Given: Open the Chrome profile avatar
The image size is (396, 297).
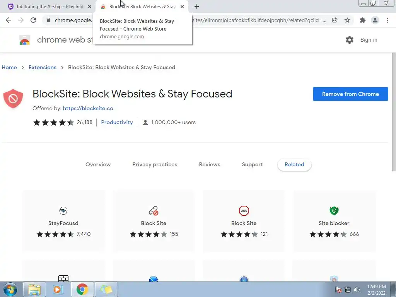Looking at the screenshot, I should click(x=375, y=20).
